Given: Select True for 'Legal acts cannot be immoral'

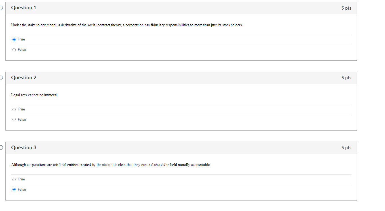Looking at the screenshot, I should (14, 109).
